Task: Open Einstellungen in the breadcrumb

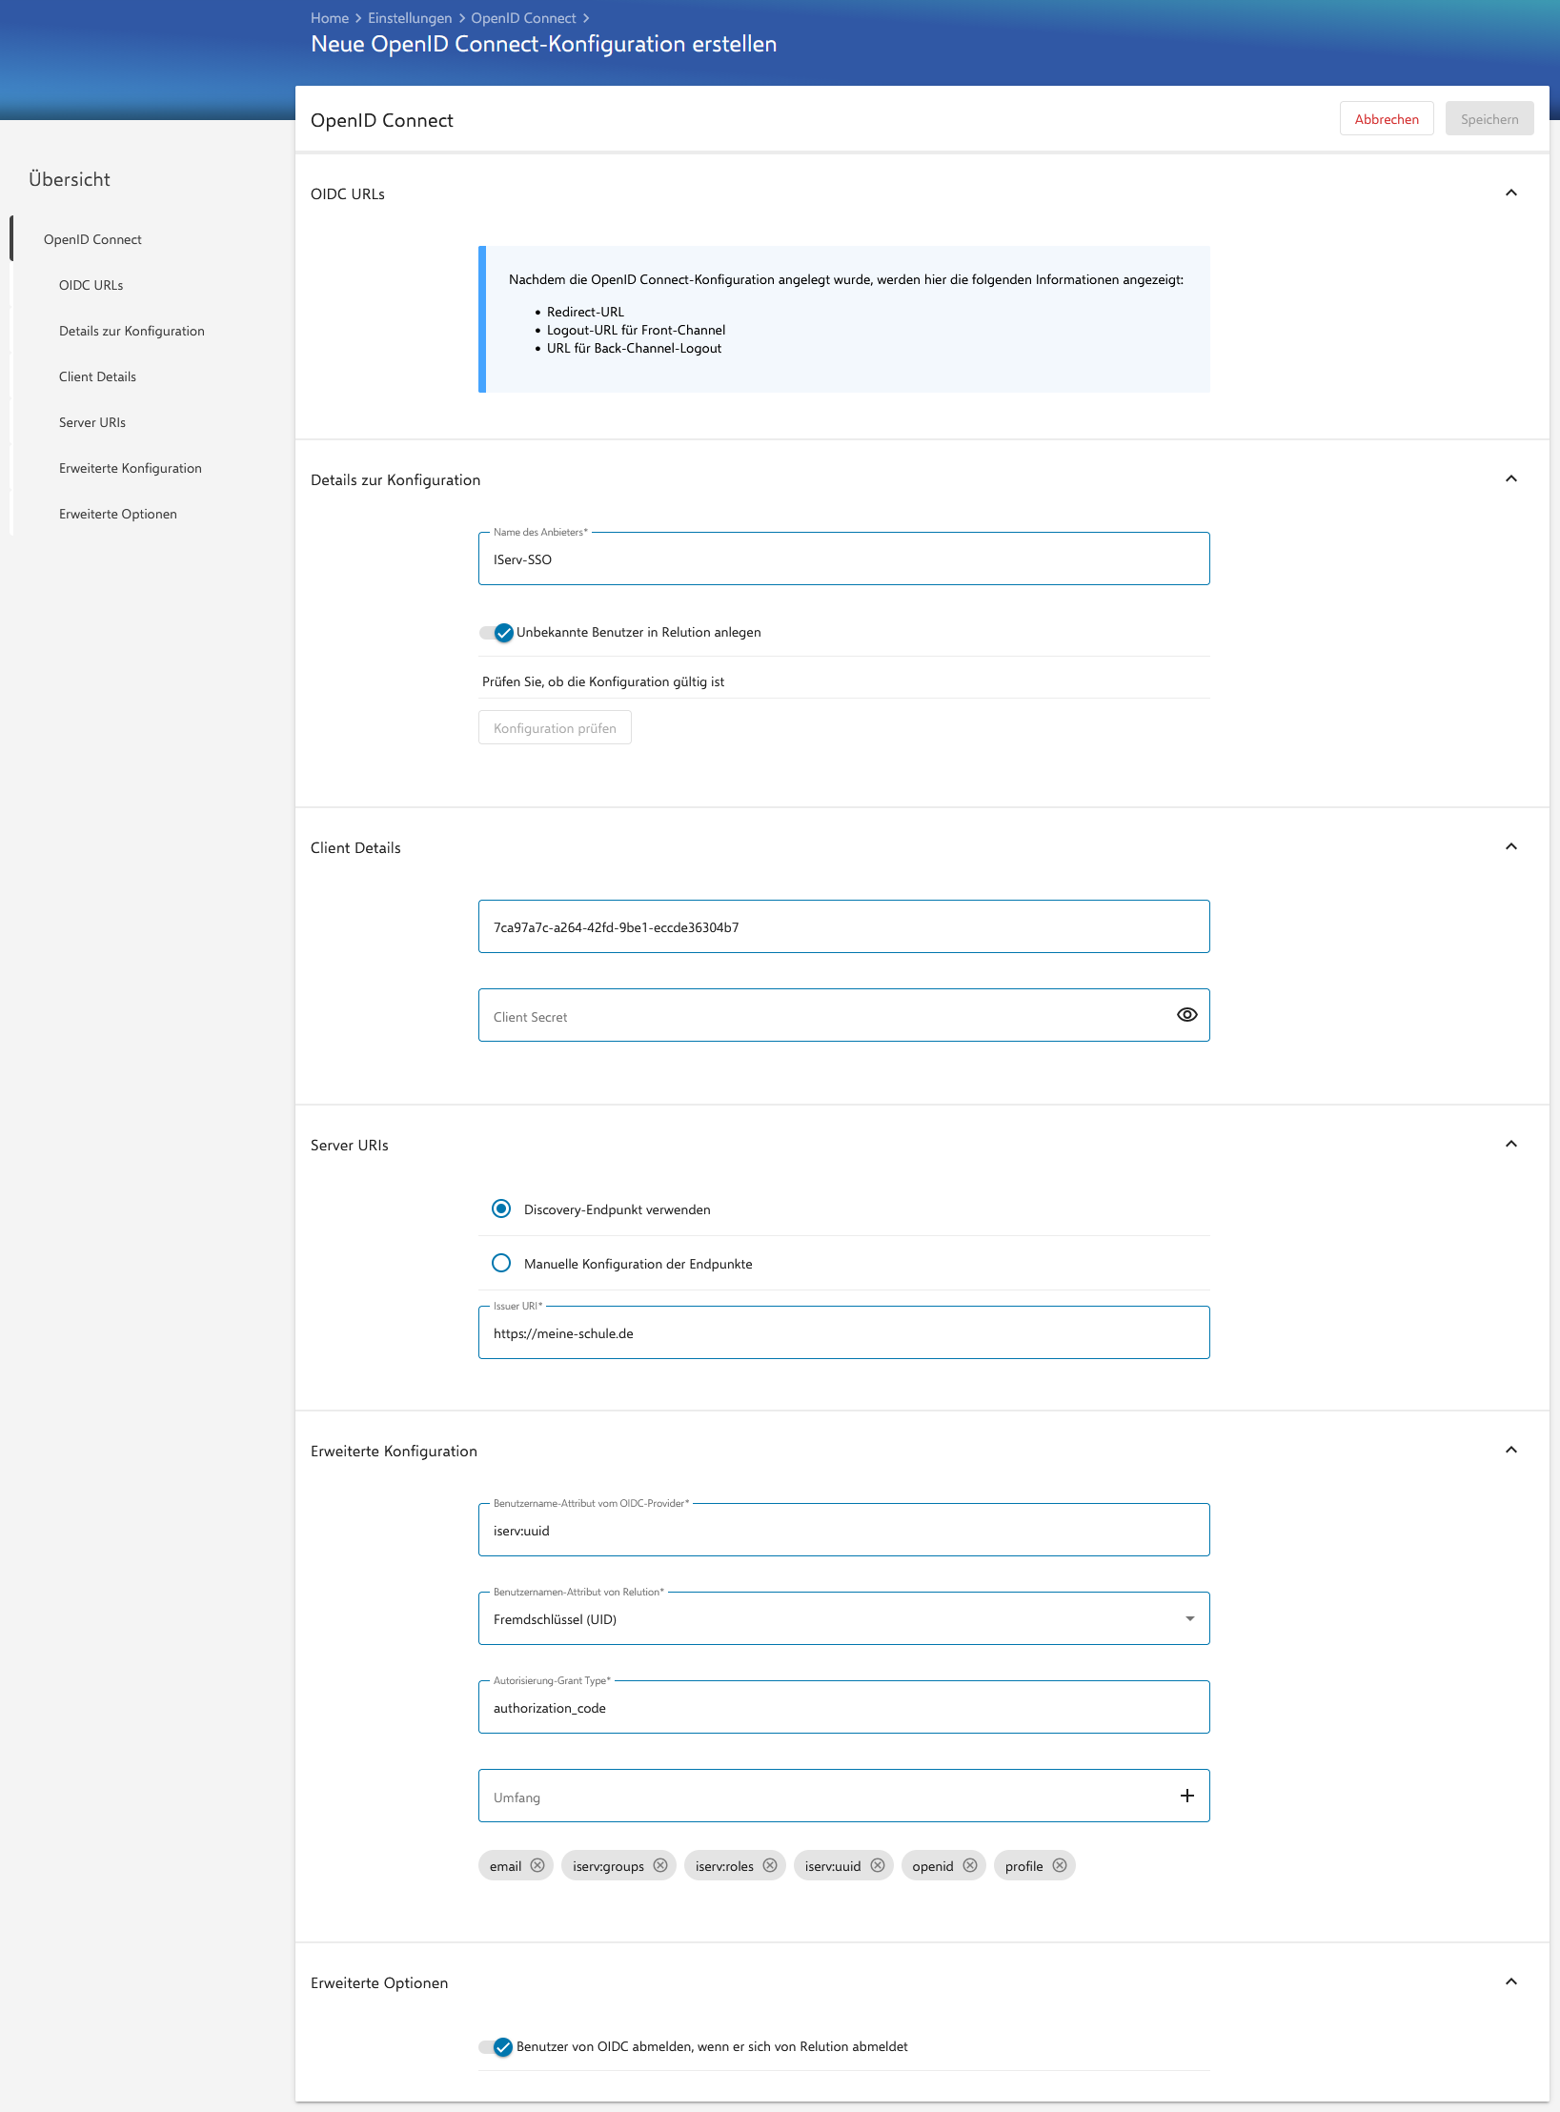Action: click(410, 18)
